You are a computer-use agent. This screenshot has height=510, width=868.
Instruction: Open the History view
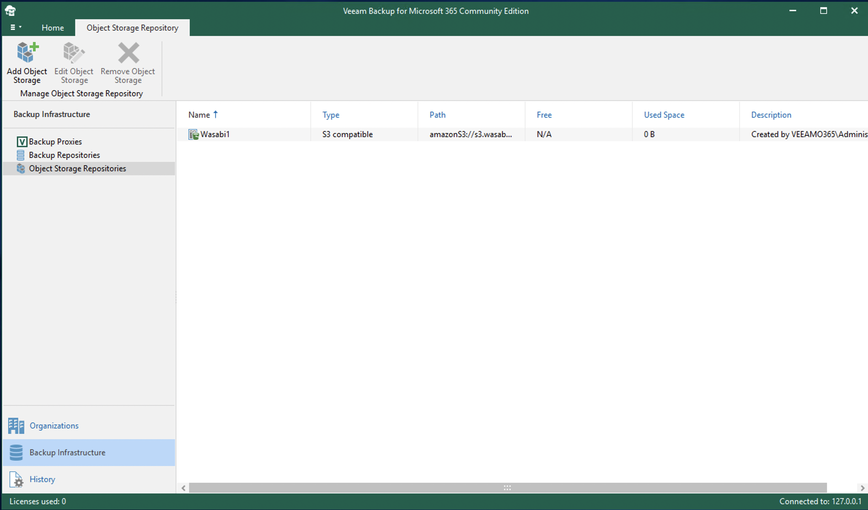pyautogui.click(x=42, y=480)
